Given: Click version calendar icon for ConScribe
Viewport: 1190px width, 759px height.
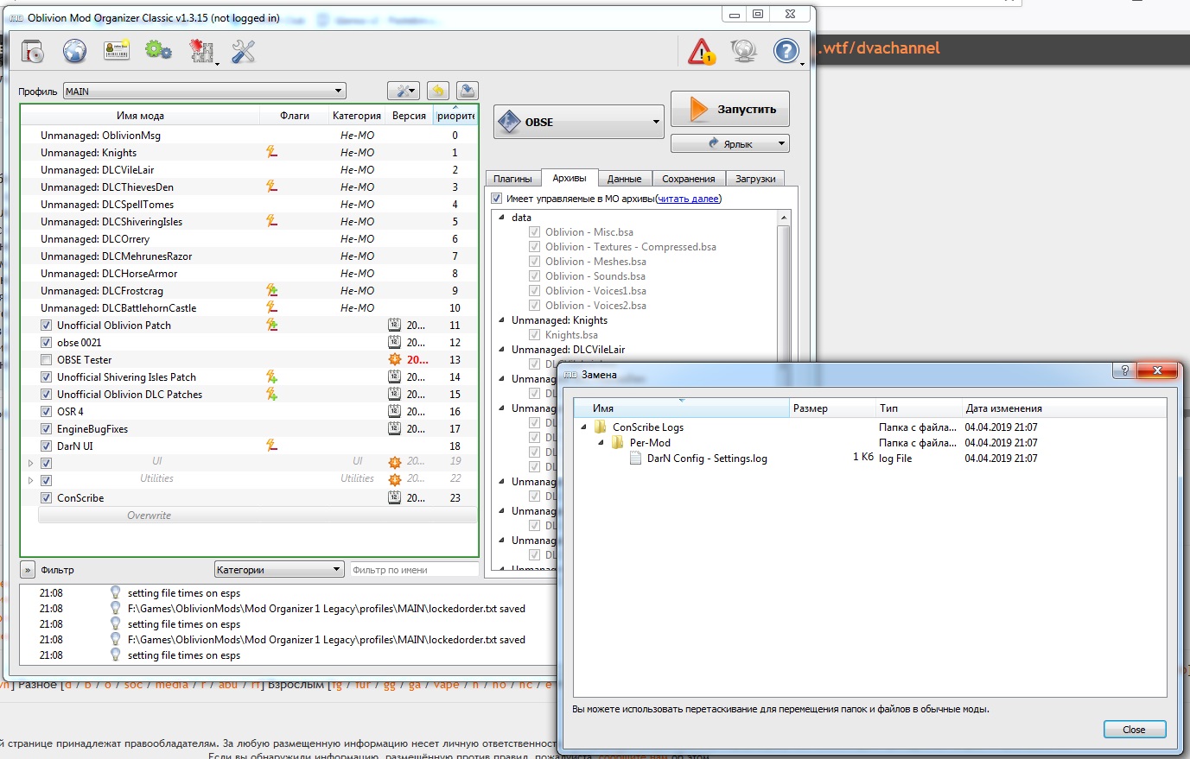Looking at the screenshot, I should tap(394, 497).
